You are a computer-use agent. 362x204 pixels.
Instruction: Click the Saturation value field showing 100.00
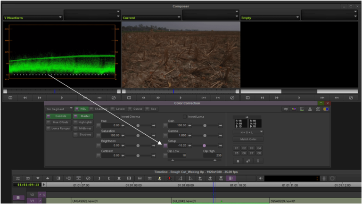[111, 135]
